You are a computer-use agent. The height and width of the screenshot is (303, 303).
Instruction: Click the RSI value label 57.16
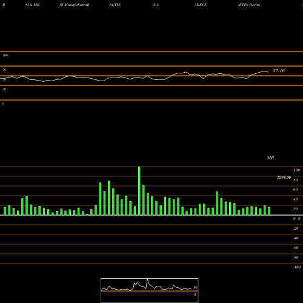(279, 71)
